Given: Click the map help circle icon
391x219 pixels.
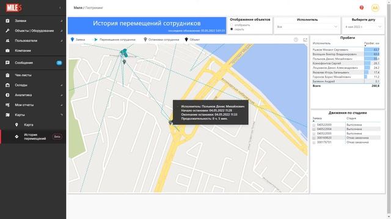Looking at the screenshot, I should (x=296, y=40).
